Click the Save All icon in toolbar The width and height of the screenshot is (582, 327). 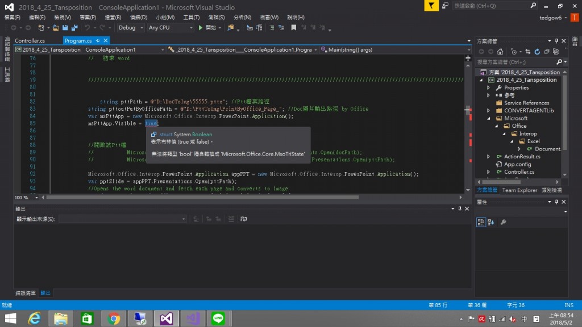[x=74, y=27]
